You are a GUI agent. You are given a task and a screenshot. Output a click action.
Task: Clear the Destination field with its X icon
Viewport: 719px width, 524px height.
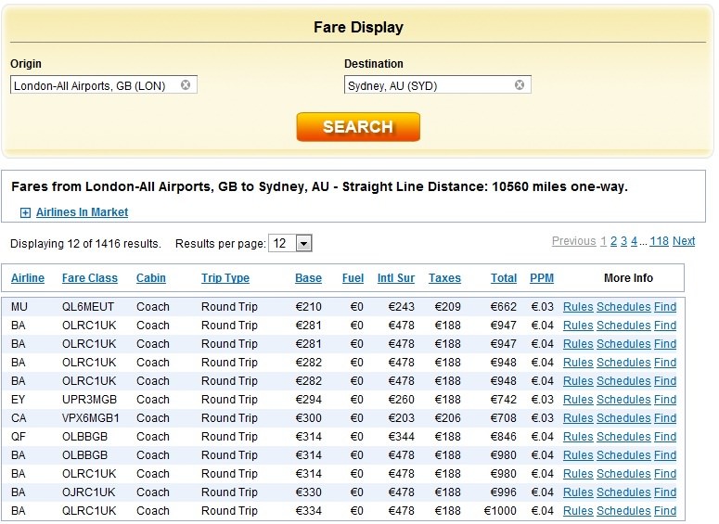(520, 85)
